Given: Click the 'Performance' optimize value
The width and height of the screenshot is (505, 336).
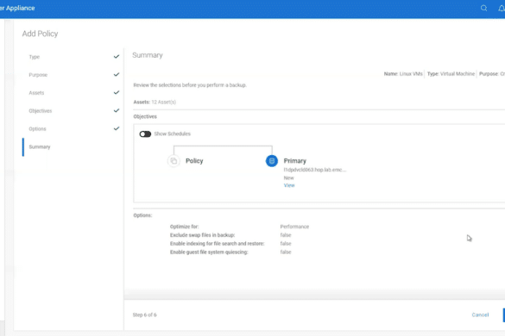Looking at the screenshot, I should pos(294,227).
